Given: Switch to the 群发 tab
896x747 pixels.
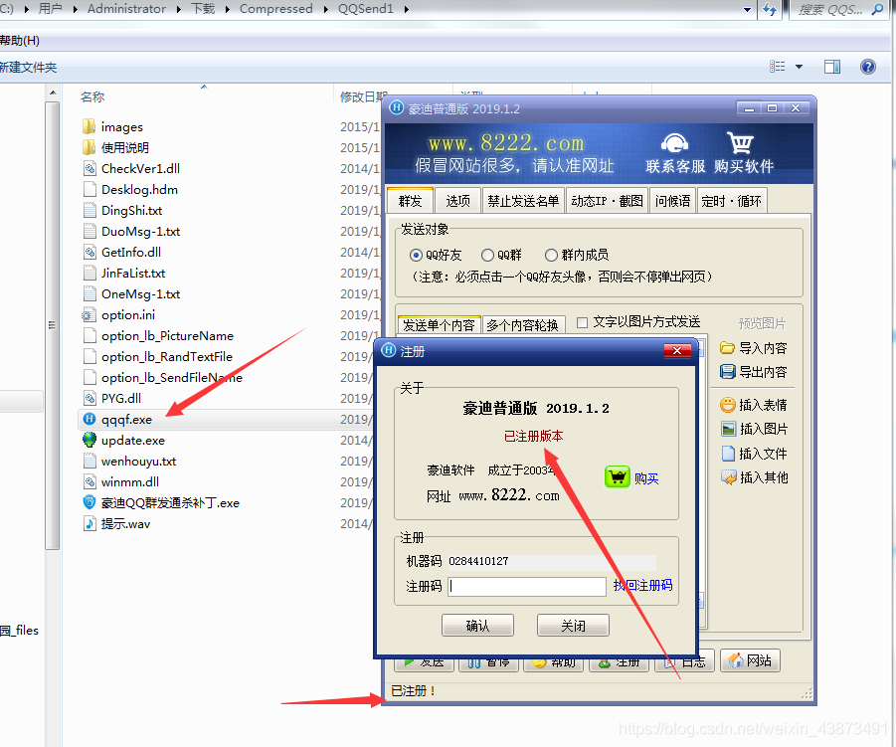Looking at the screenshot, I should tap(410, 200).
